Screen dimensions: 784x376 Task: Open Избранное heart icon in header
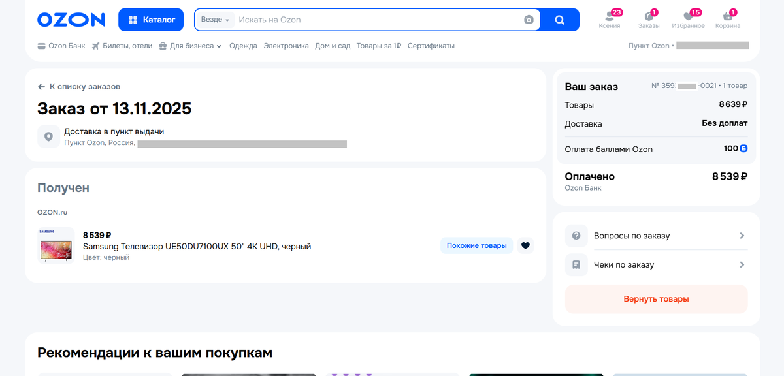click(x=688, y=20)
